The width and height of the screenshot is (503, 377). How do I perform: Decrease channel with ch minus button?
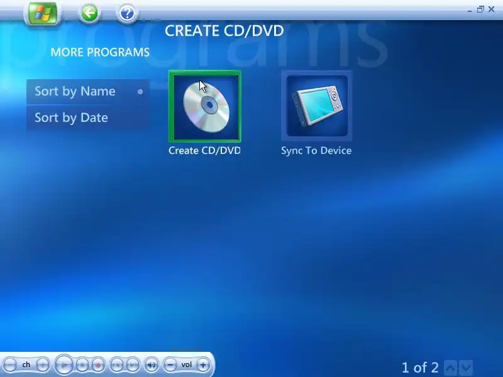point(10,365)
